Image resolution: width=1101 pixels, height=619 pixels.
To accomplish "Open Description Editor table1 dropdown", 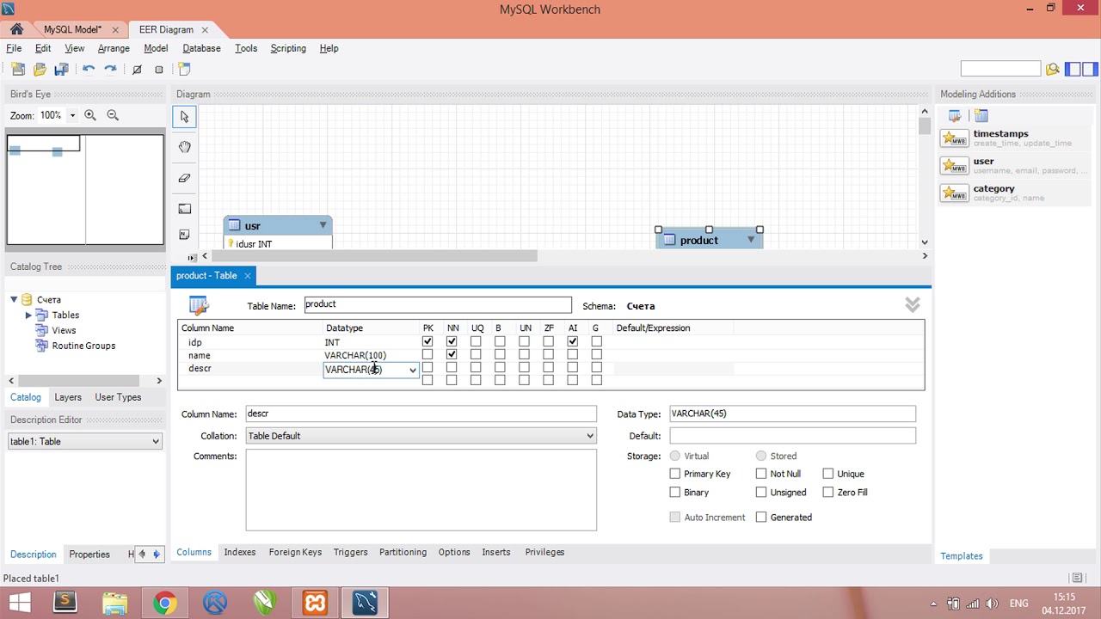I will [84, 442].
